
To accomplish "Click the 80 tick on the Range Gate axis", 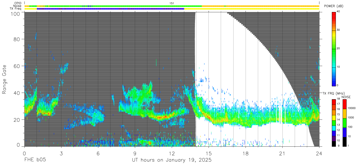I will (17, 39).
